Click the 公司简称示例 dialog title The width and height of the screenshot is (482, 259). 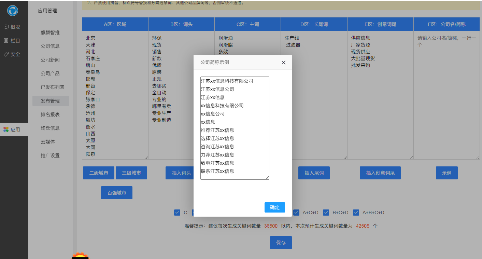pyautogui.click(x=215, y=63)
